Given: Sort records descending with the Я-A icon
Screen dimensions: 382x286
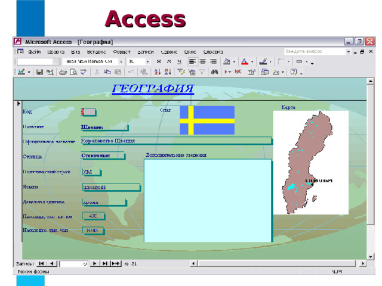Looking at the screenshot, I should coord(168,72).
